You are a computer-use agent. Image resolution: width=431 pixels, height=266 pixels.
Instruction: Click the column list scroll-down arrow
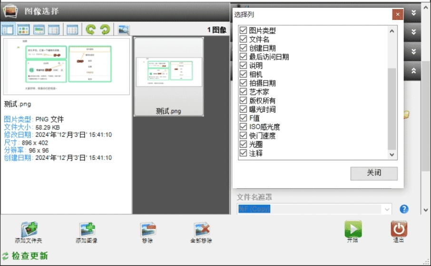[392, 155]
